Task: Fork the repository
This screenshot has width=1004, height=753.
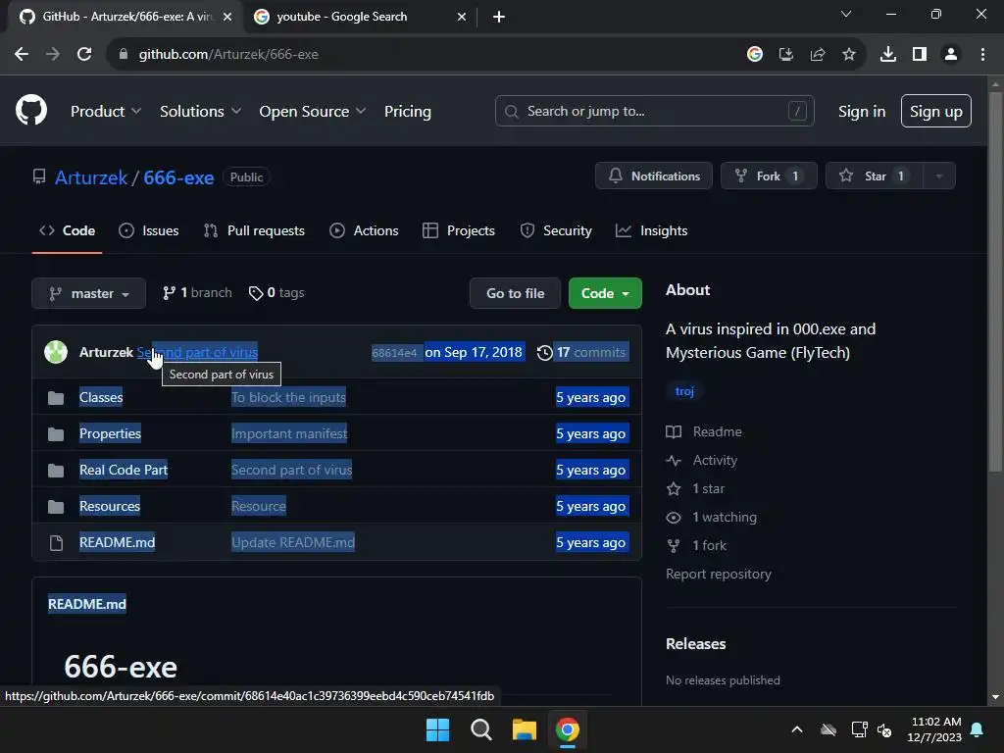Action: point(769,176)
